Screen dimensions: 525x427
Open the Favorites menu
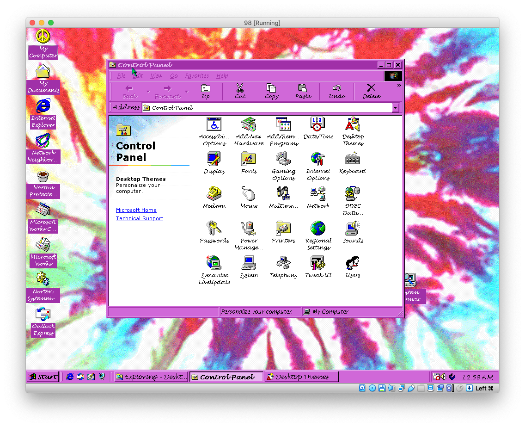click(x=197, y=76)
